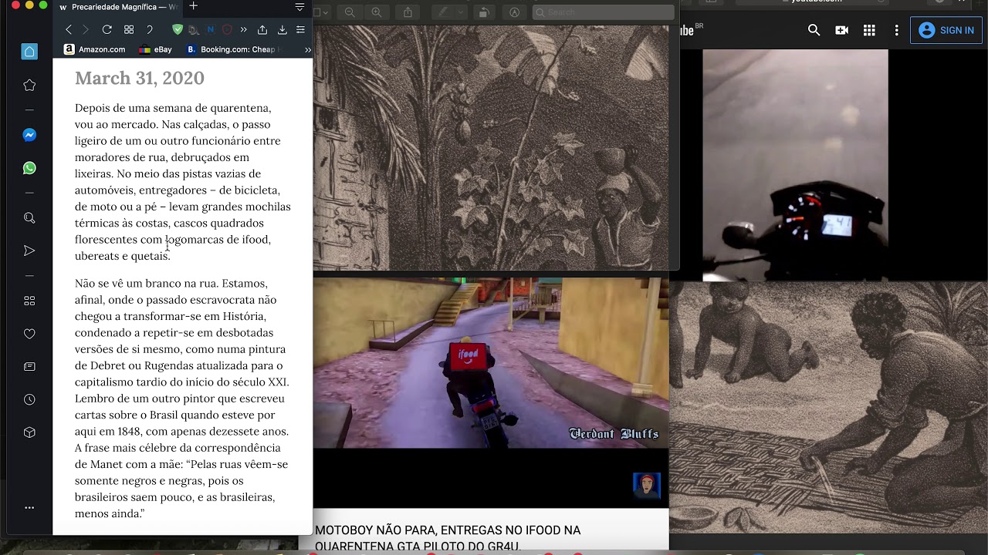This screenshot has height=555, width=988.
Task: Go forward in Opera browser
Action: 86,29
